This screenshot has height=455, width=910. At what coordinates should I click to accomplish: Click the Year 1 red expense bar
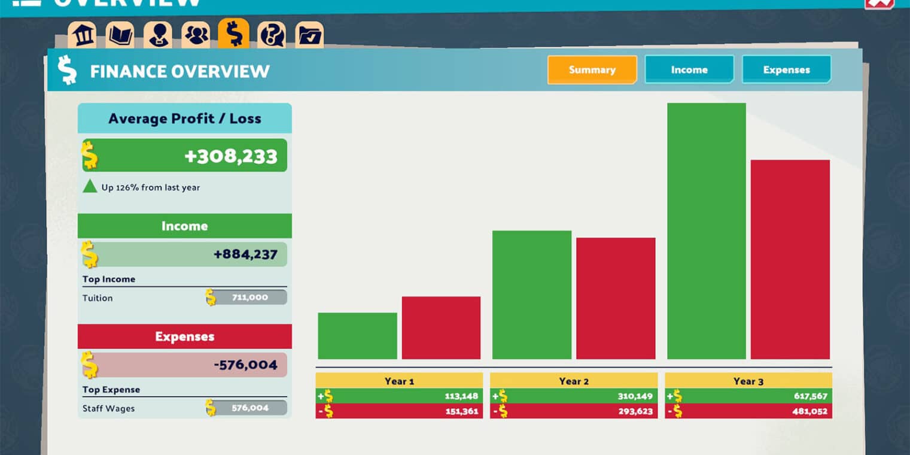(x=441, y=327)
